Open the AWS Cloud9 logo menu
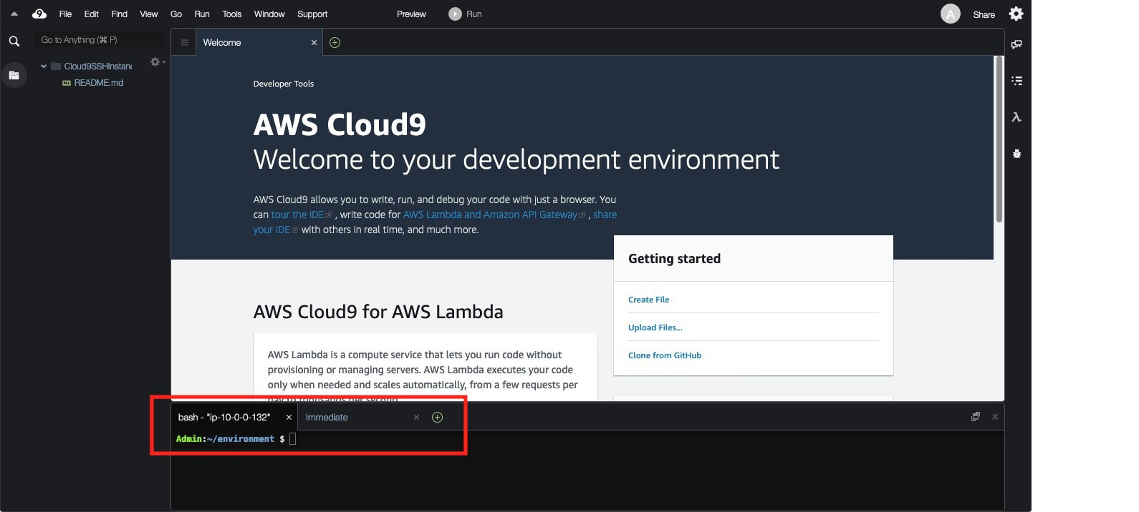This screenshot has height=512, width=1139. [x=39, y=14]
